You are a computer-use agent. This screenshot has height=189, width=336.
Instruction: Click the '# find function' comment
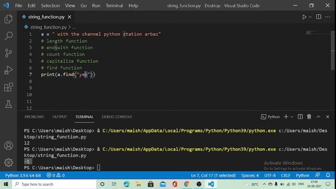pos(61,68)
